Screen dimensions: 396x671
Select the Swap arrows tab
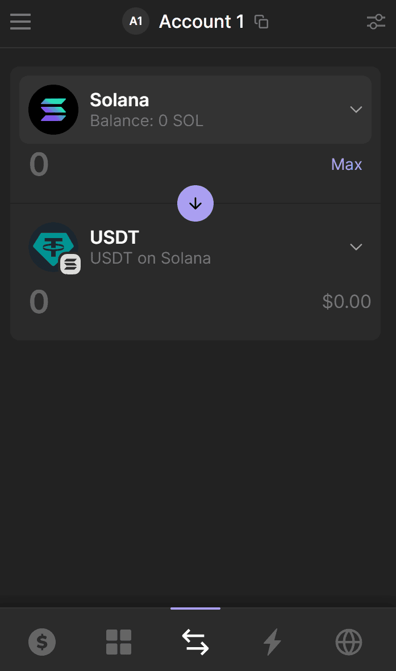click(195, 642)
